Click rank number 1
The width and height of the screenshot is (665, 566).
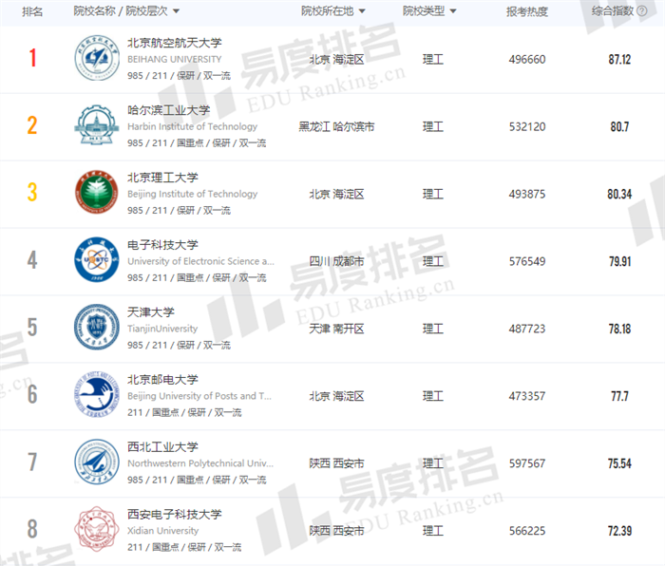32,58
